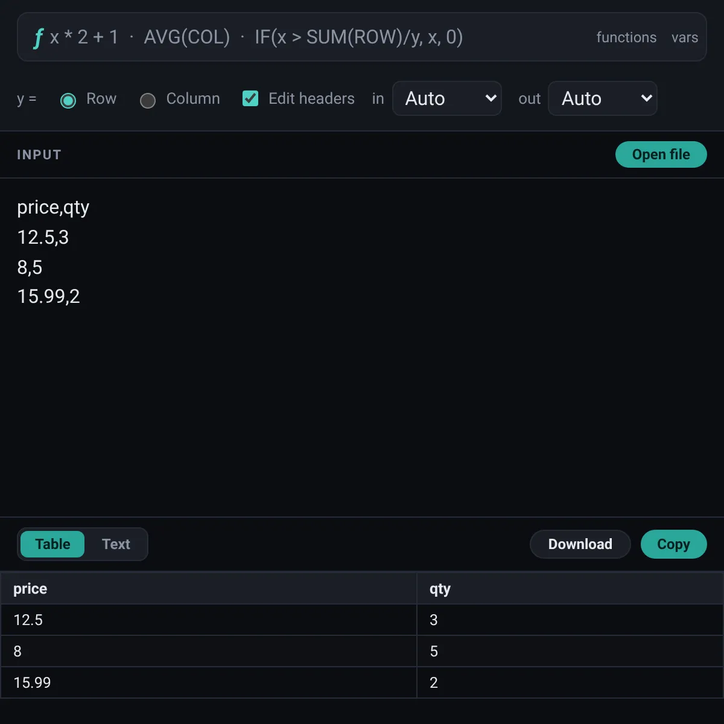This screenshot has width=724, height=724.
Task: Click the Download button
Action: [x=580, y=544]
